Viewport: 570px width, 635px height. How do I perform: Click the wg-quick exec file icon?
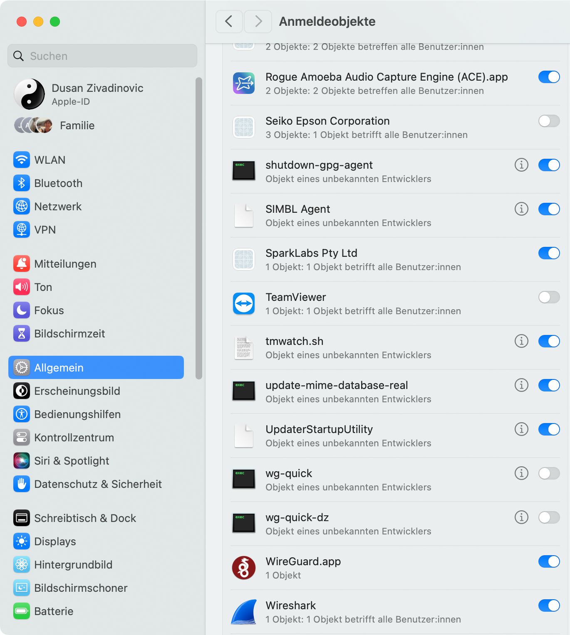tap(244, 480)
